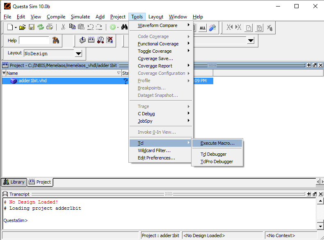Click the Cut scissors icon
Viewport: 324px width, 240px height.
point(63,27)
